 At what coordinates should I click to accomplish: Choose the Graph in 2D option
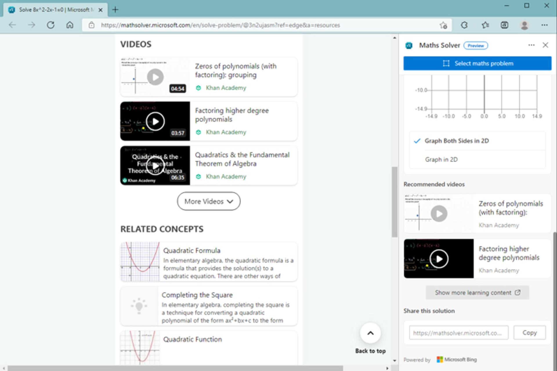click(477, 159)
